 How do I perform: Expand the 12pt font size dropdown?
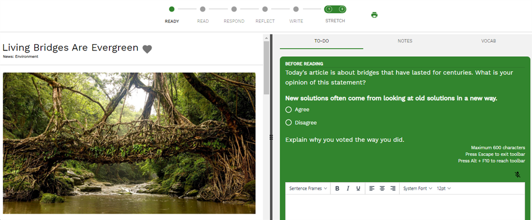pyautogui.click(x=444, y=189)
